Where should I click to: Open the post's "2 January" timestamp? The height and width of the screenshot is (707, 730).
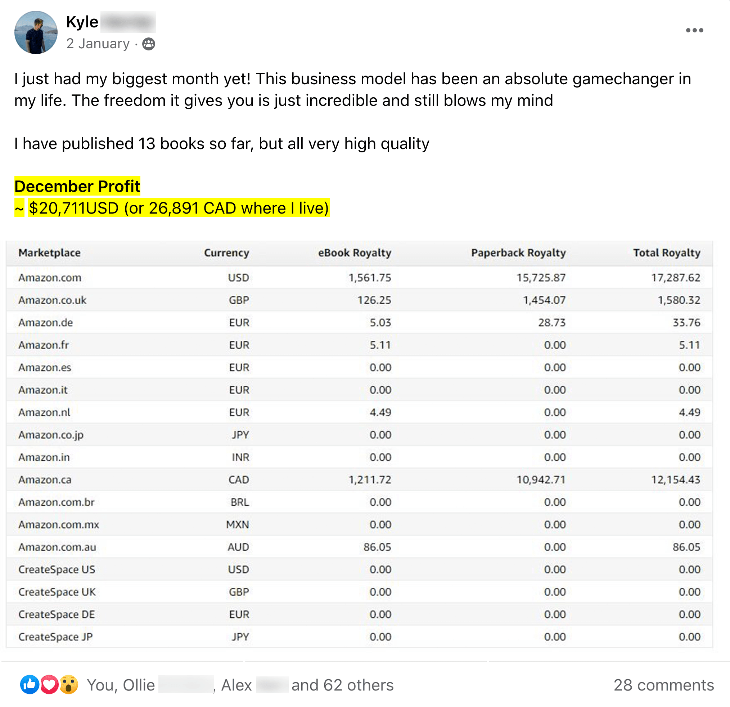[x=98, y=44]
